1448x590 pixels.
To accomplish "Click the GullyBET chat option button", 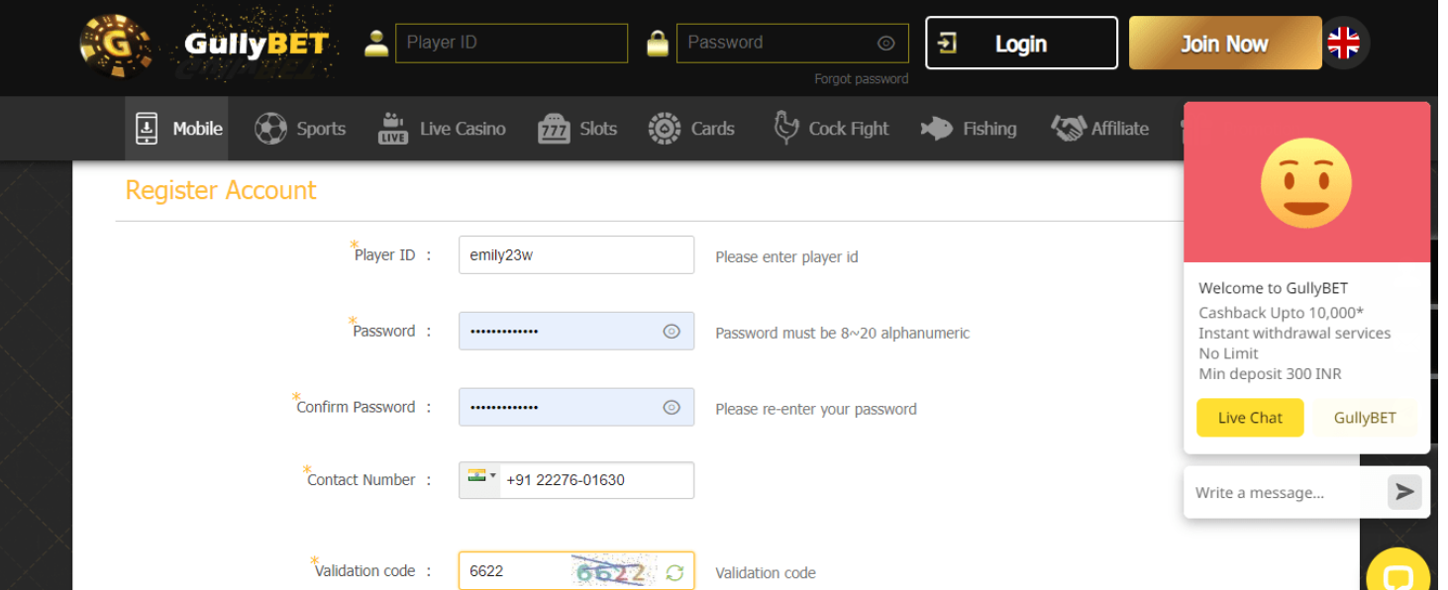I will [1365, 418].
